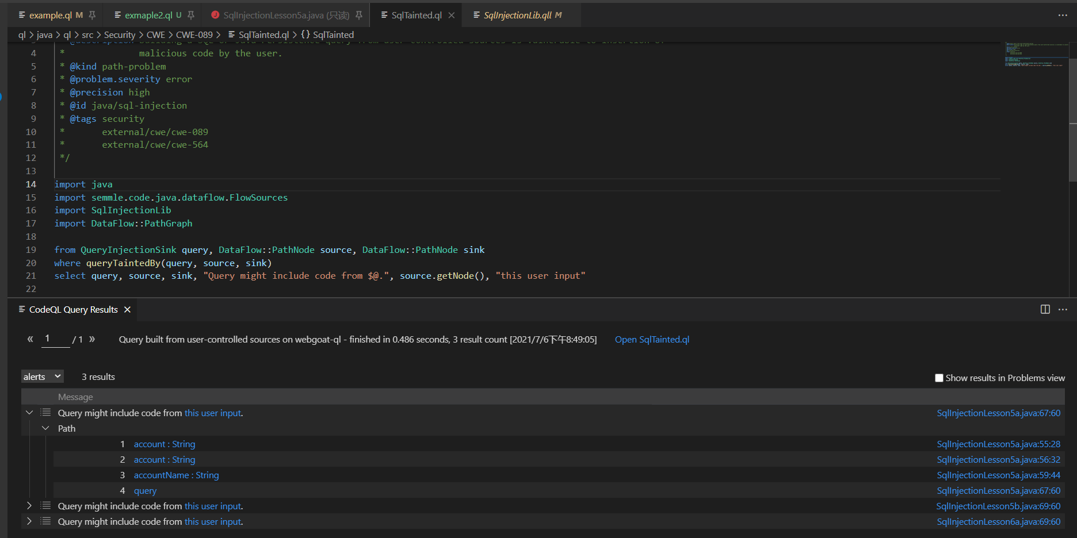Open 'this user input' link in 6a alert
Viewport: 1077px width, 538px height.
point(213,521)
